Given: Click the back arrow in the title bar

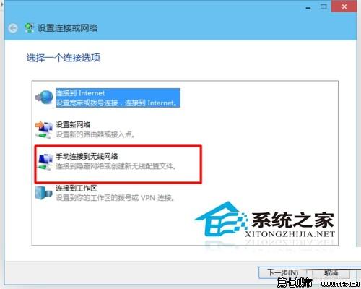Looking at the screenshot, I should (x=13, y=28).
